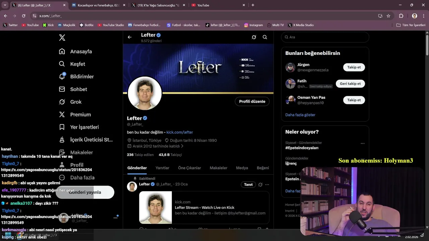Open Bildirimler bell icon
This screenshot has height=241, width=429.
coord(62,77)
